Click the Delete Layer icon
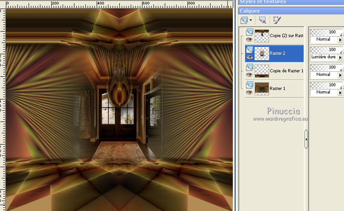This screenshot has width=344, height=211. pos(262,20)
